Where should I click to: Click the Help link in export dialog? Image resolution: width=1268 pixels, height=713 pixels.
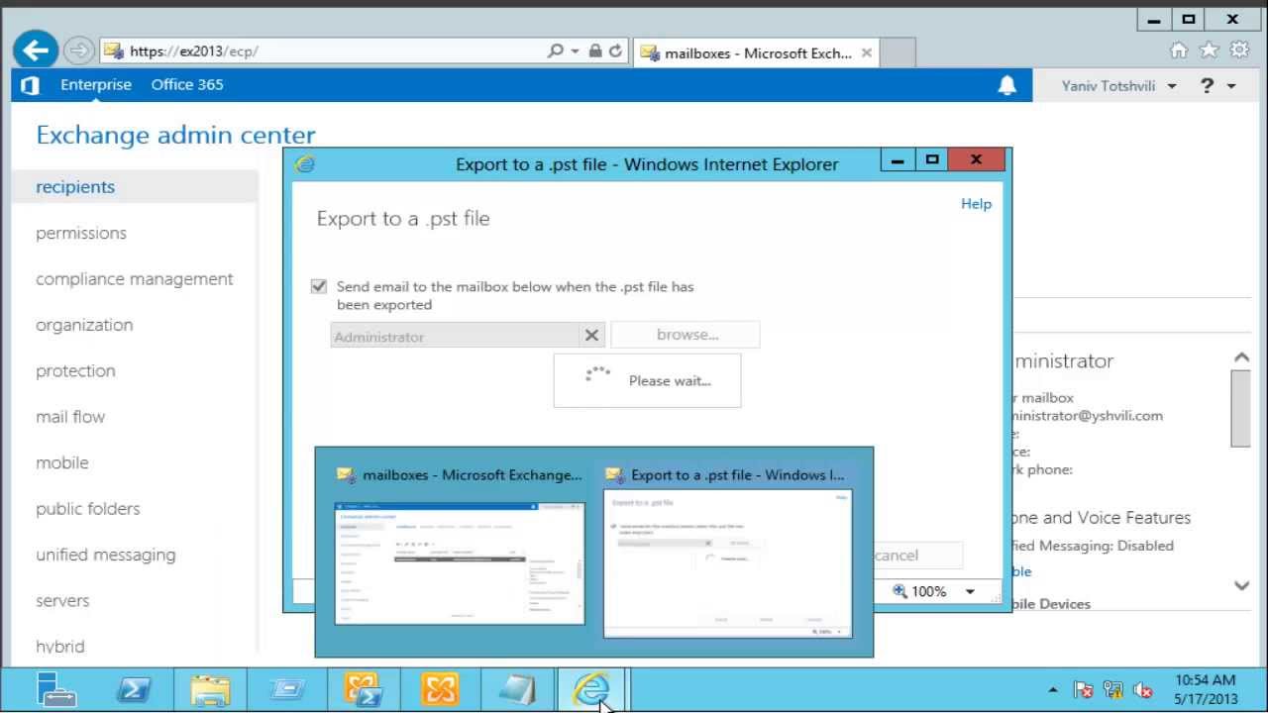pyautogui.click(x=976, y=203)
